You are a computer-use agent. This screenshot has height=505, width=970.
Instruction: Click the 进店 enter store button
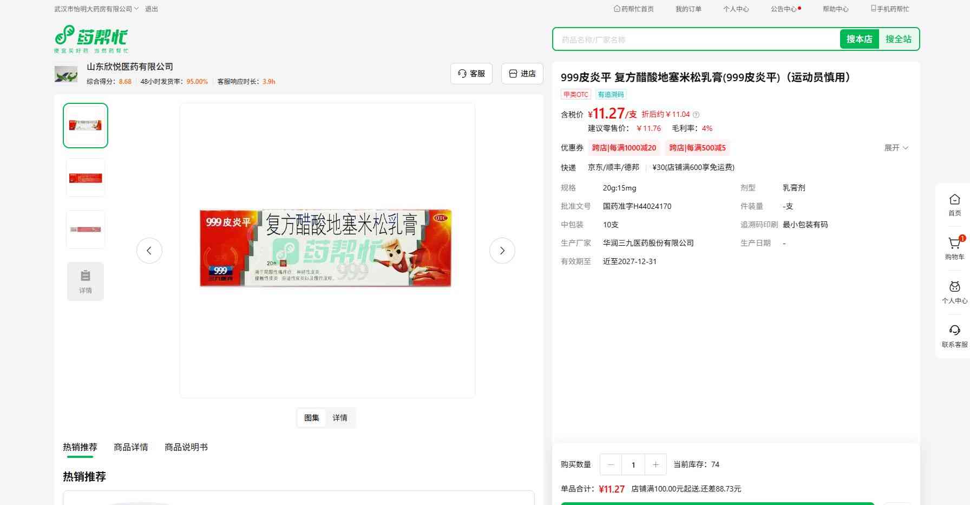pyautogui.click(x=522, y=74)
